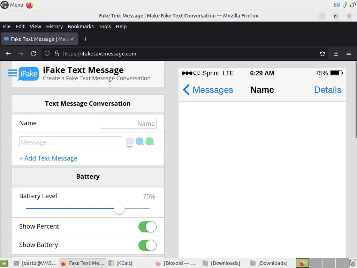Click the Name title in phone preview
The width and height of the screenshot is (357, 268).
pos(262,90)
